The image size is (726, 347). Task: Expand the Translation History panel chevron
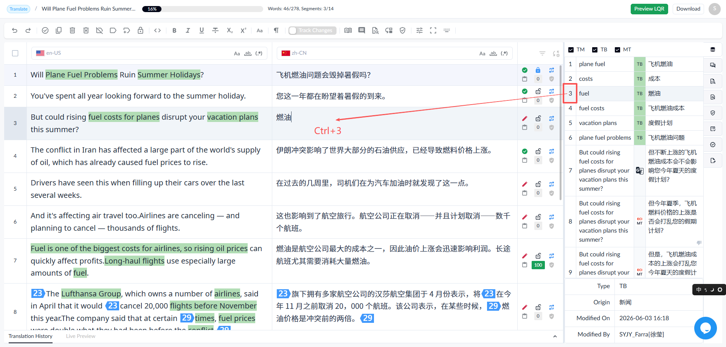(x=555, y=336)
